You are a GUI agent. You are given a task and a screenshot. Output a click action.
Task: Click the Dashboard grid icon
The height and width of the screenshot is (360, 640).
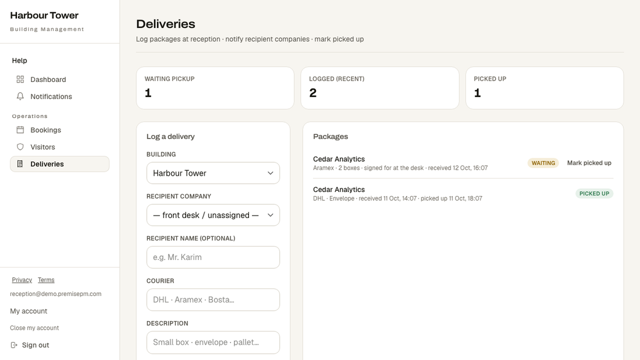20,79
